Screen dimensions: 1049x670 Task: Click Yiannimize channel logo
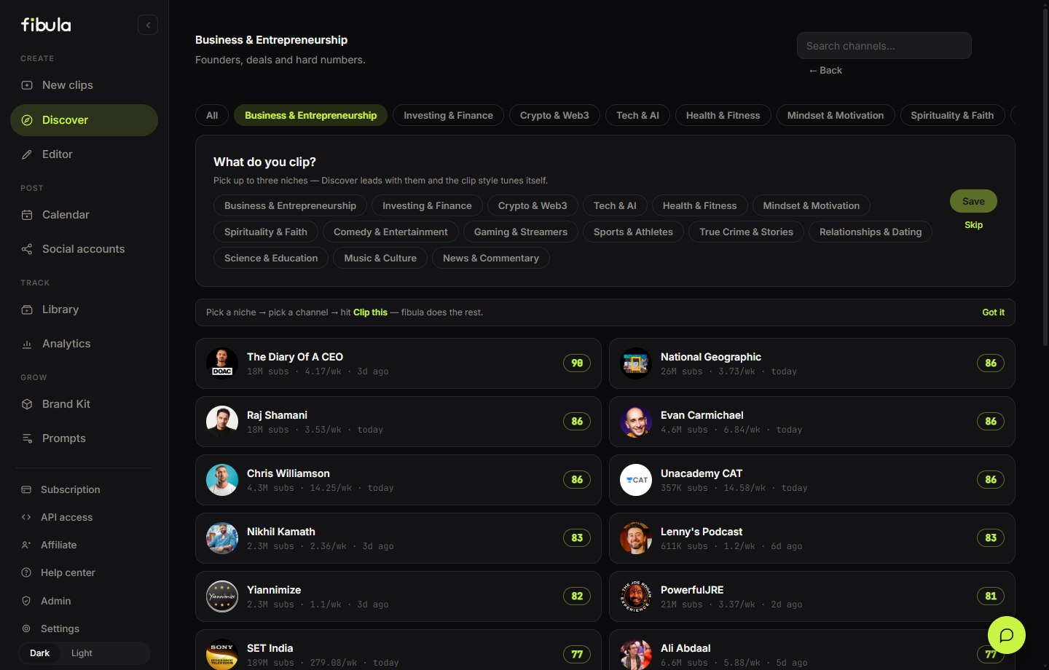pos(222,596)
